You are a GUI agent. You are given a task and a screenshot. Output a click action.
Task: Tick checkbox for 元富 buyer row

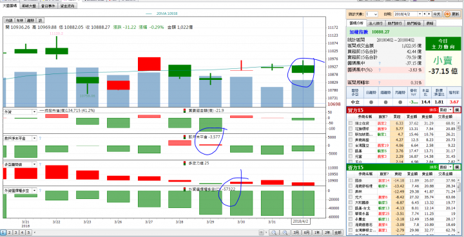point(351,156)
